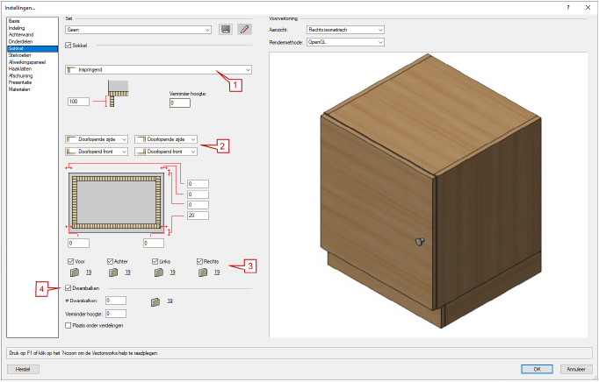Open the material icon under Voor
This screenshot has height=382, width=599.
[75, 272]
